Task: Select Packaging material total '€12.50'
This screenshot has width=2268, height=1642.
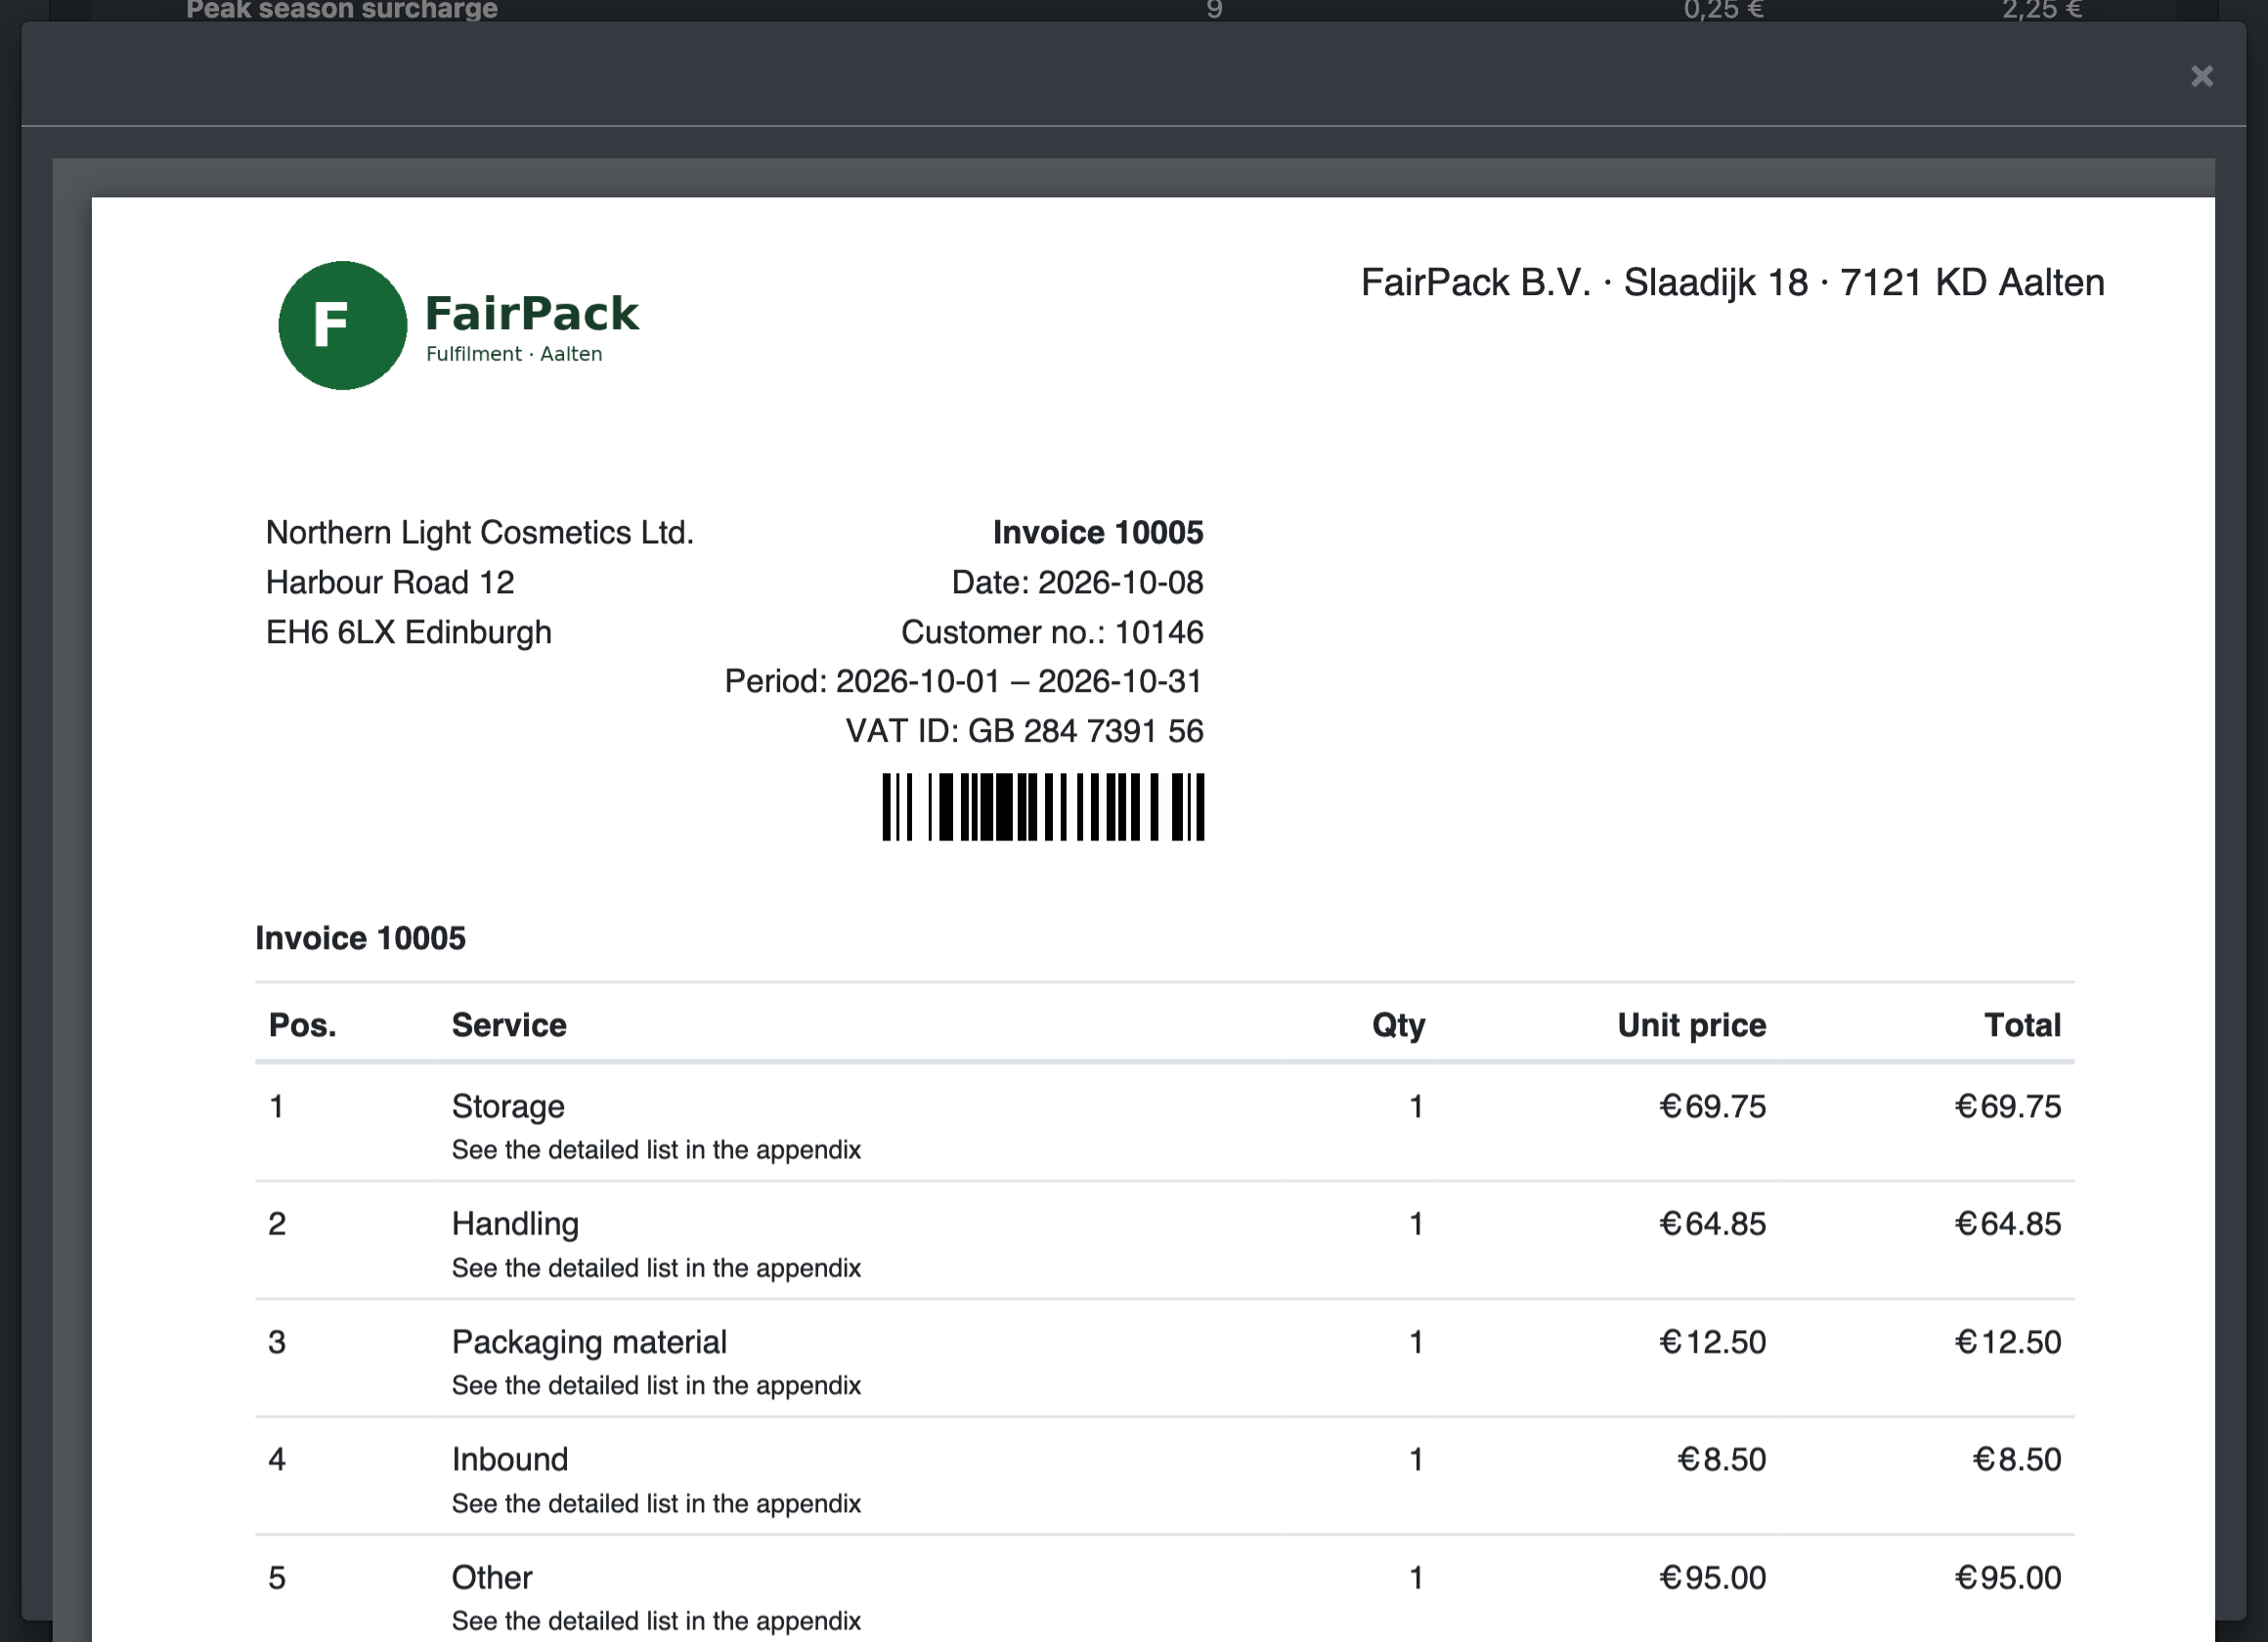Action: click(2008, 1342)
